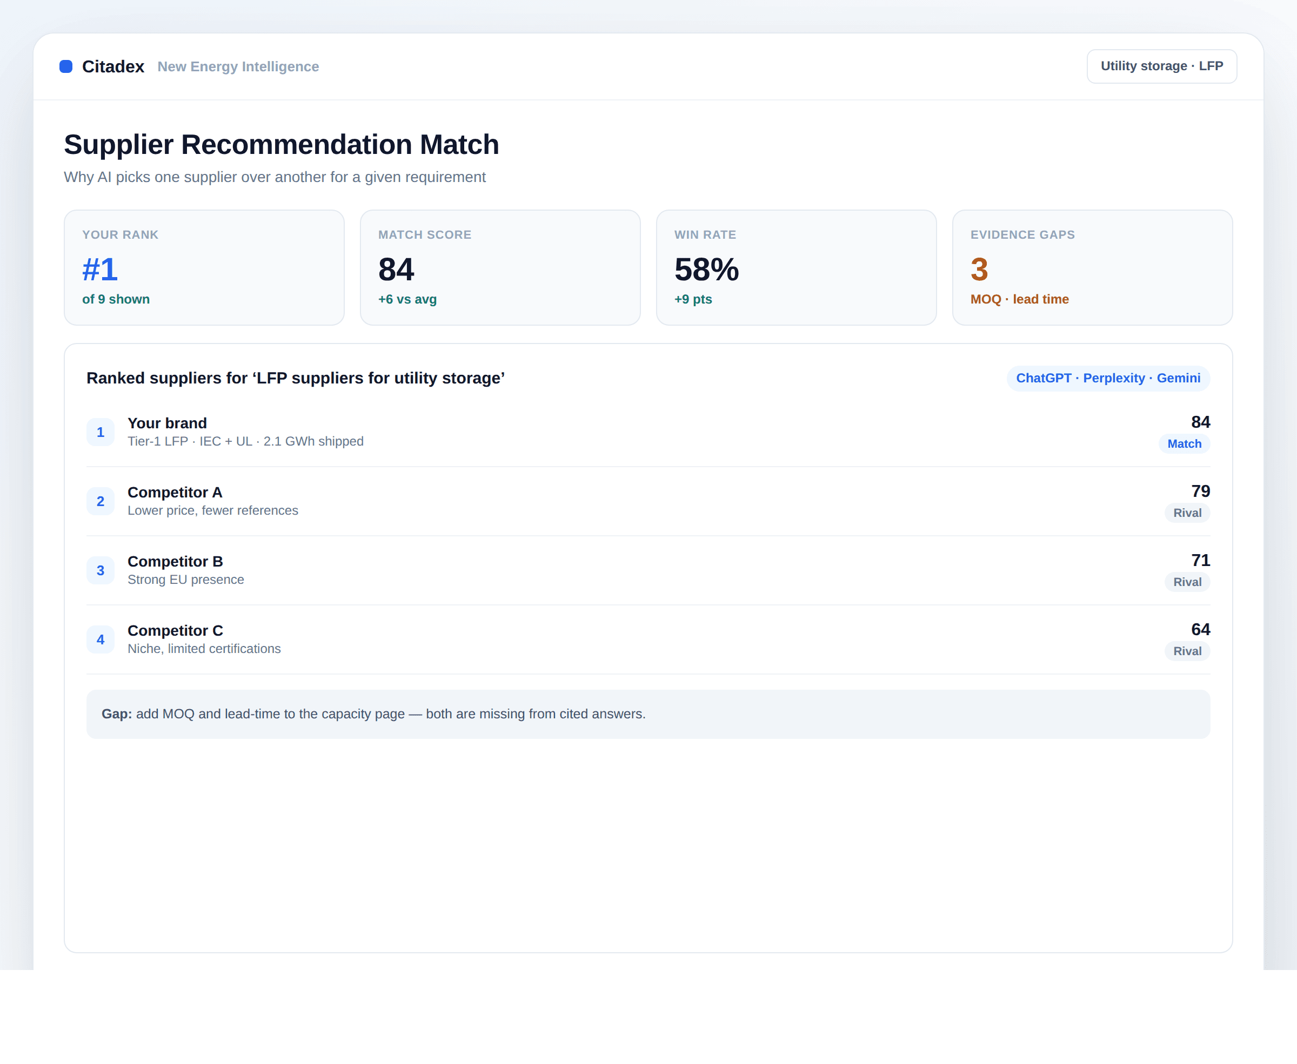The height and width of the screenshot is (1064, 1297).
Task: Click the score 64 for Competitor C
Action: point(1200,629)
